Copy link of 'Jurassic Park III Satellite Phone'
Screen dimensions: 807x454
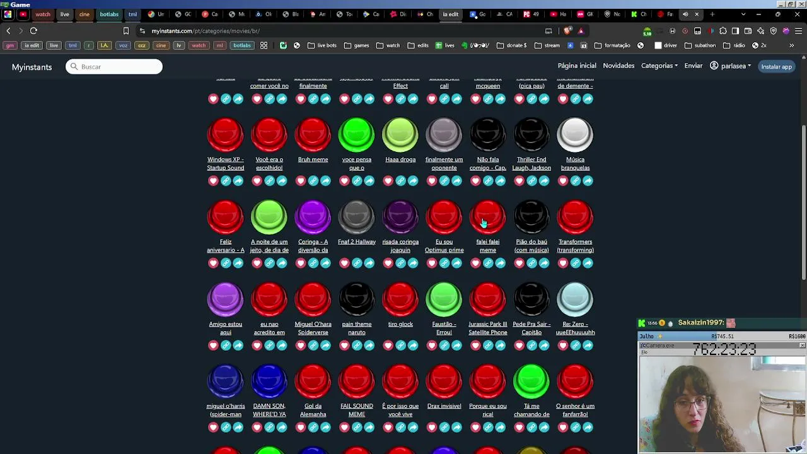coord(488,346)
